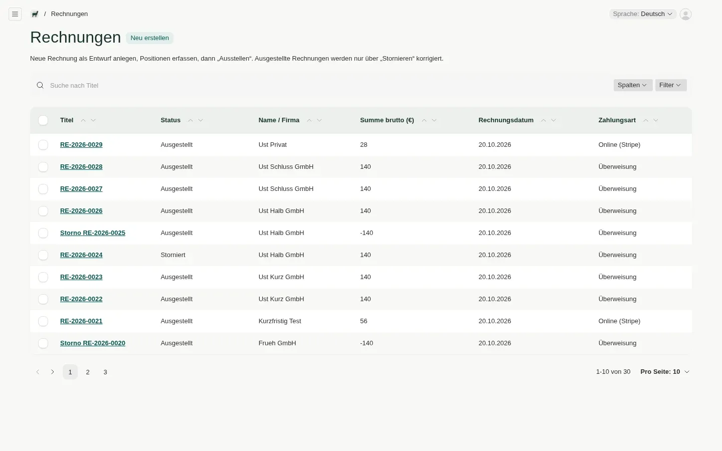Sort Zahlungsart descending
This screenshot has width=722, height=451.
[656, 120]
